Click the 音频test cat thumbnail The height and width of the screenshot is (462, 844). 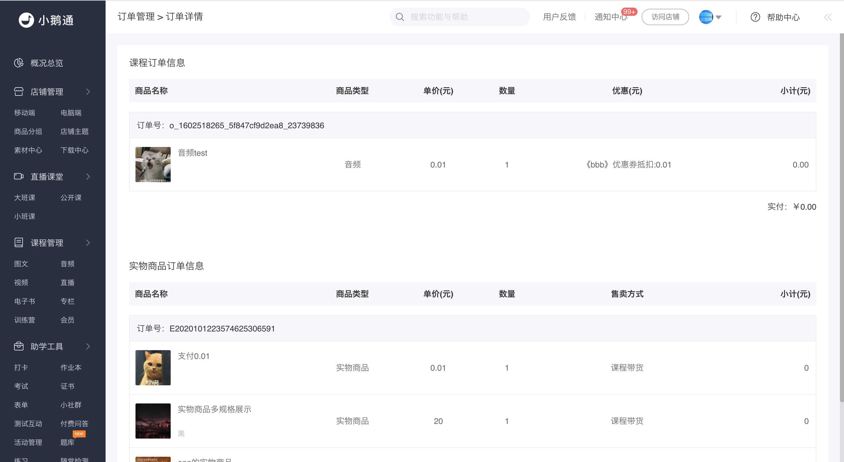[153, 164]
